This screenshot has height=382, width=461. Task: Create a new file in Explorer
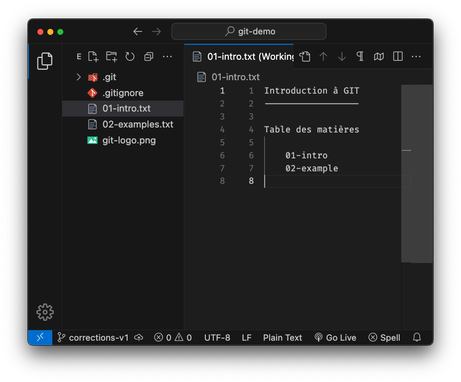93,56
